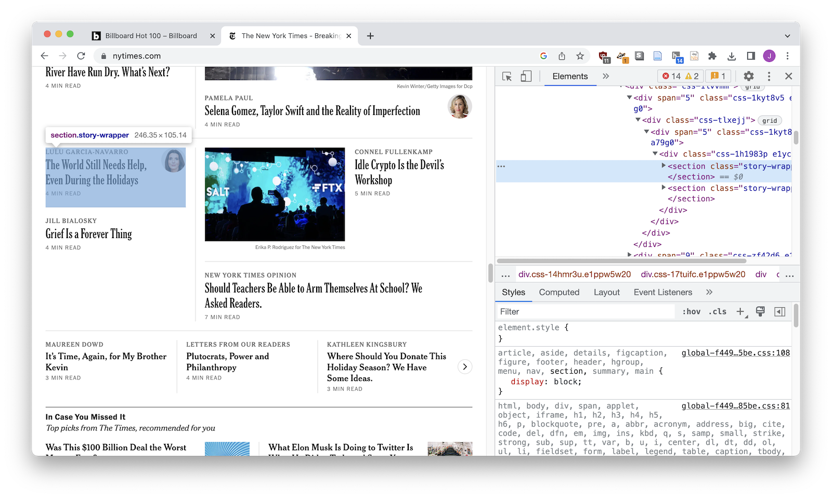832x498 pixels.
Task: Collapse the div class css-1h1983p node
Action: point(655,154)
